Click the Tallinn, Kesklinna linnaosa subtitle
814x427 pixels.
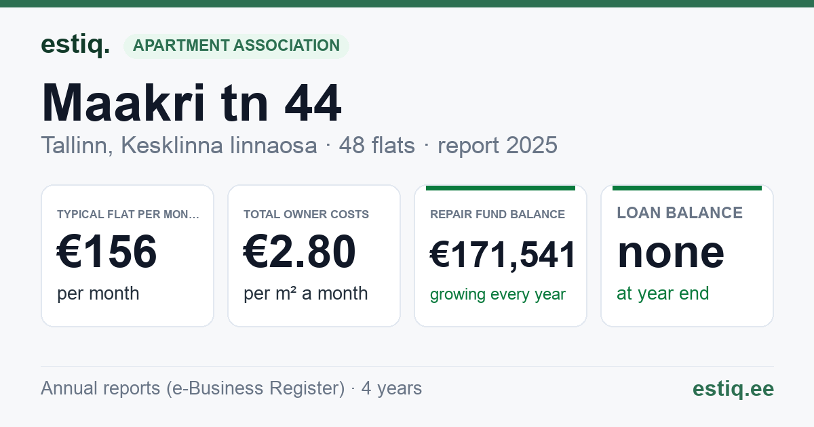click(x=179, y=146)
